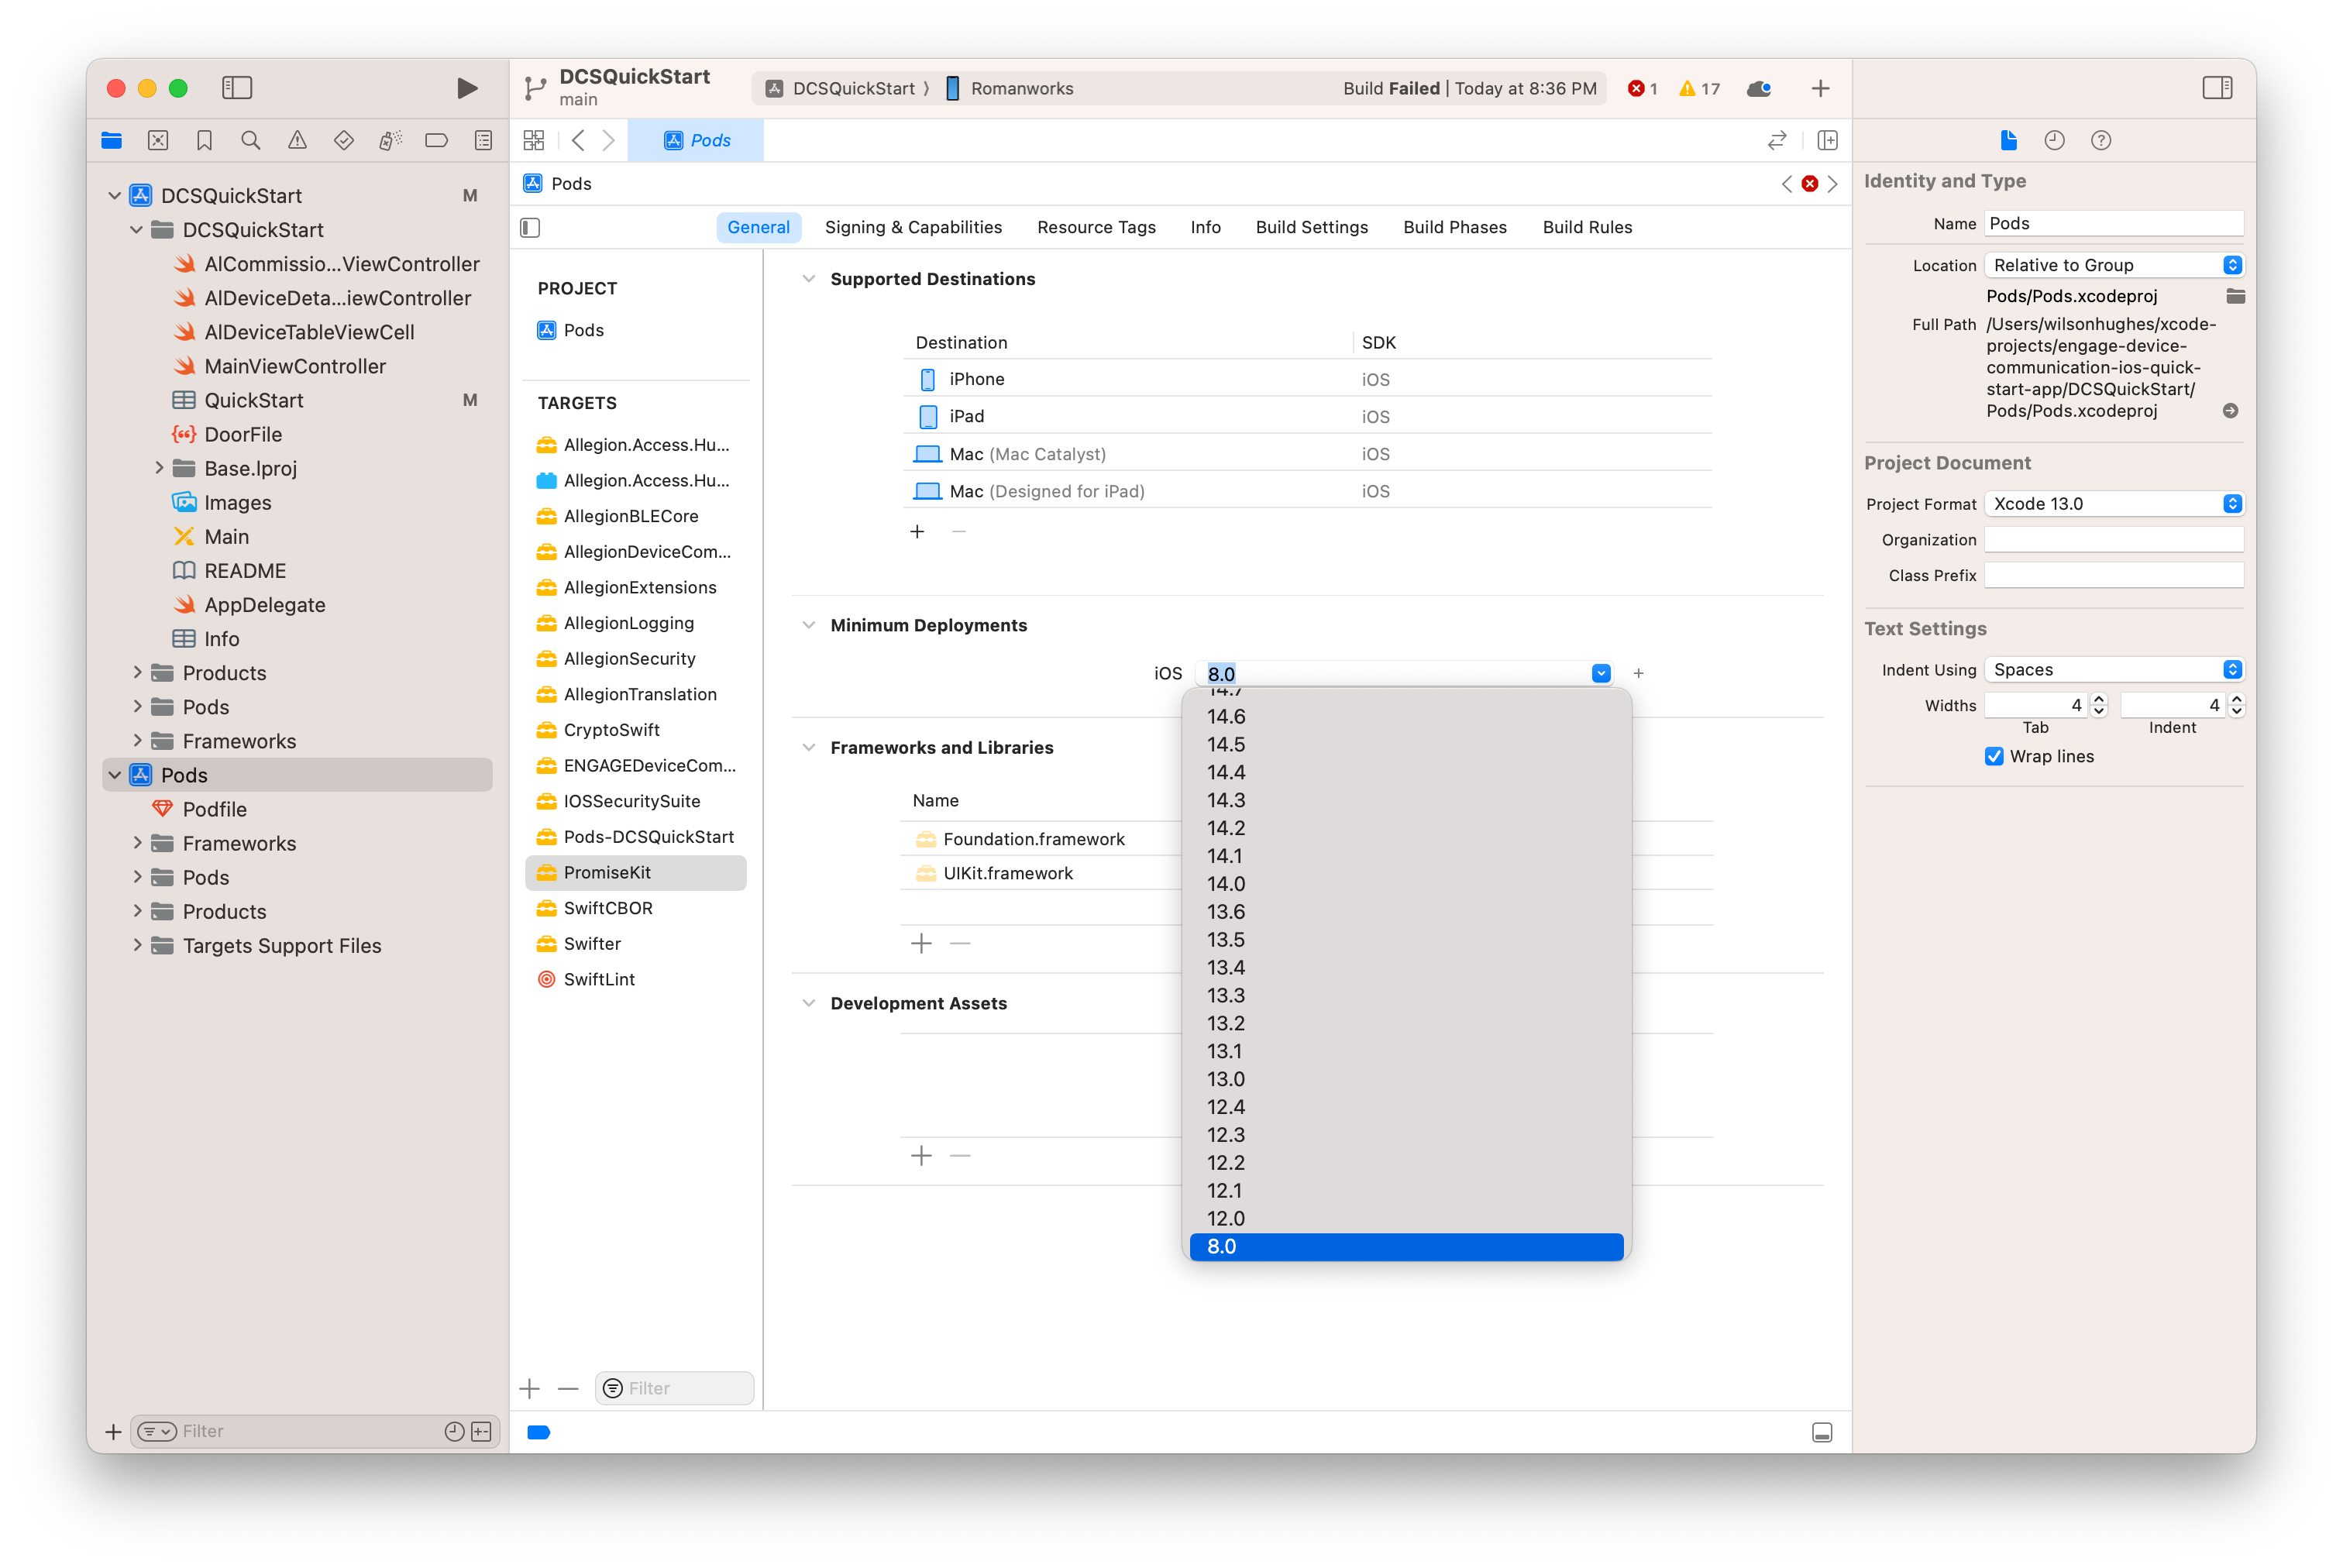Open the find navigator magnifier
Screen dimensions: 2343x1568
tap(251, 140)
